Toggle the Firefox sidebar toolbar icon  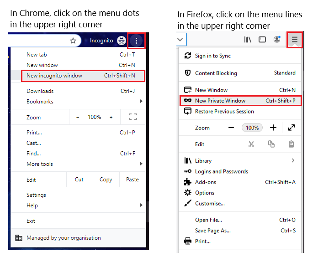coord(262,40)
